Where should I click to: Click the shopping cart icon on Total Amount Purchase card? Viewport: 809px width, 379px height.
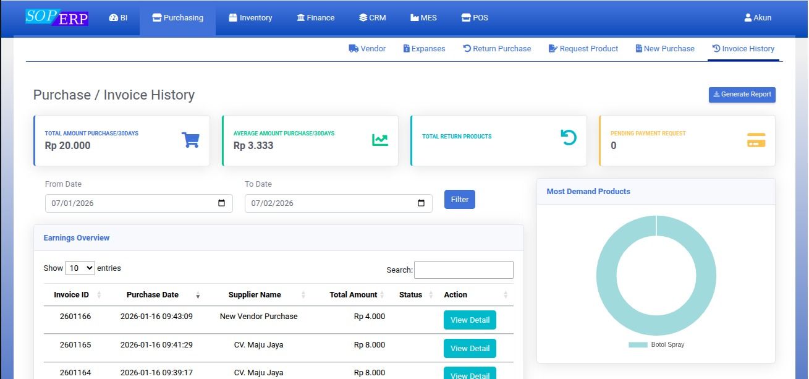[191, 140]
